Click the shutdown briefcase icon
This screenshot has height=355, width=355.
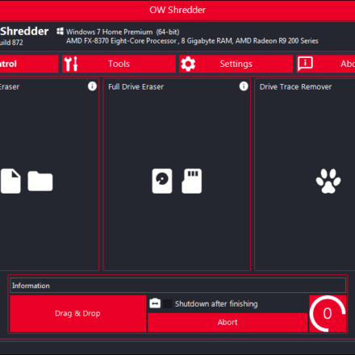155,303
